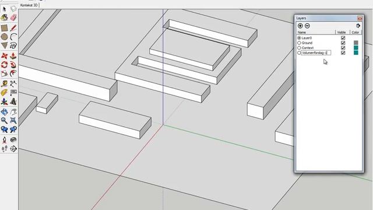Toggle visibility of the Volumenforslag layer

[343, 53]
